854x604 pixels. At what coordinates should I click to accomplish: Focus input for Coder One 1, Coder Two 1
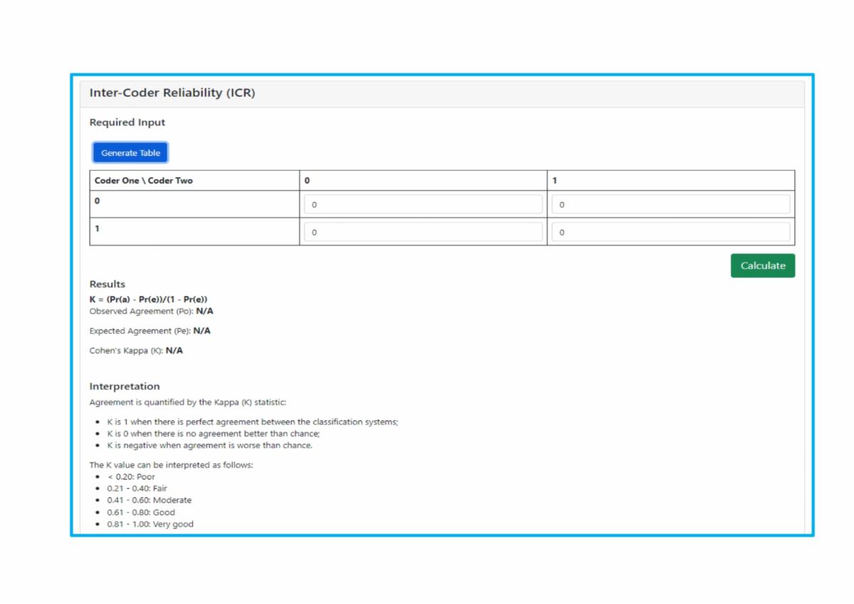tap(670, 232)
